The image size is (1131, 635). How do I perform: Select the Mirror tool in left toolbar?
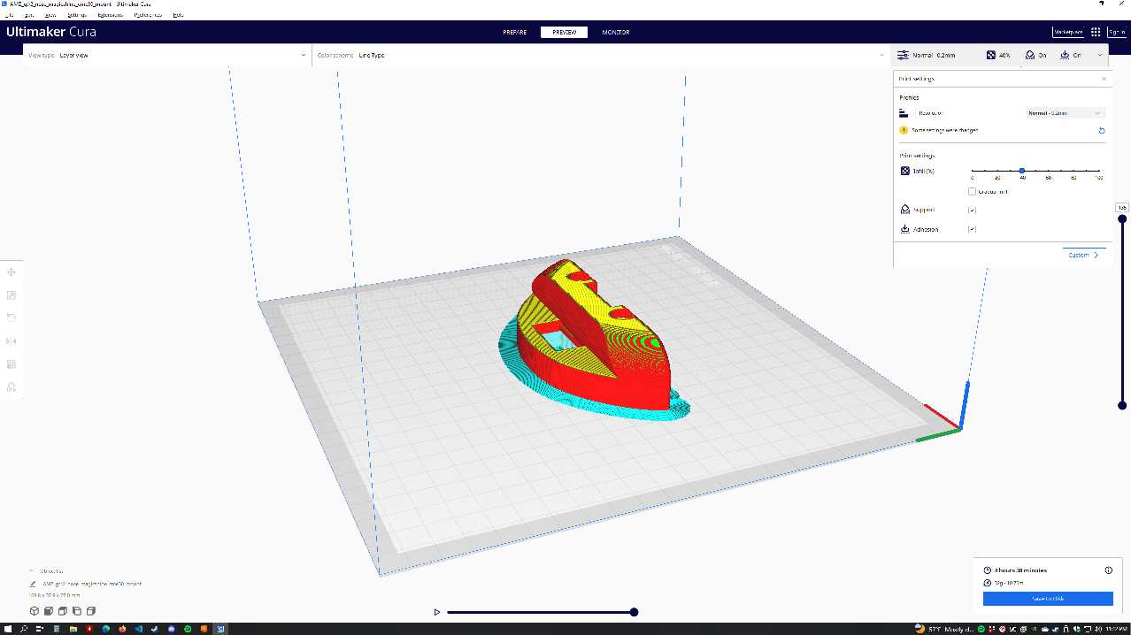click(x=12, y=340)
